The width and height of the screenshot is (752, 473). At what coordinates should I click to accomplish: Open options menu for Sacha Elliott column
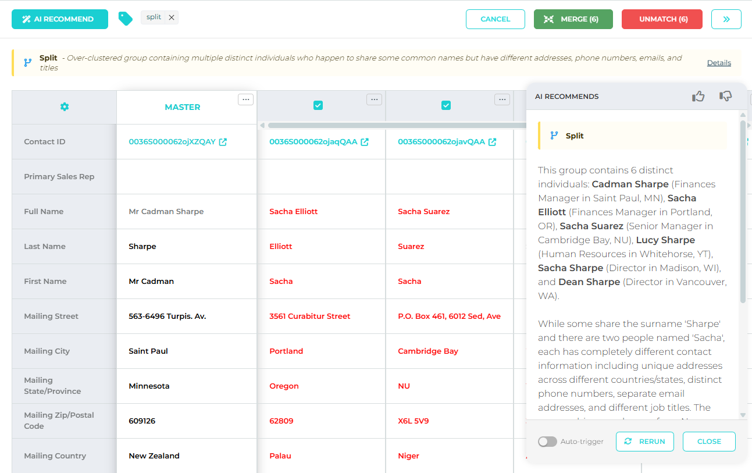click(x=375, y=99)
